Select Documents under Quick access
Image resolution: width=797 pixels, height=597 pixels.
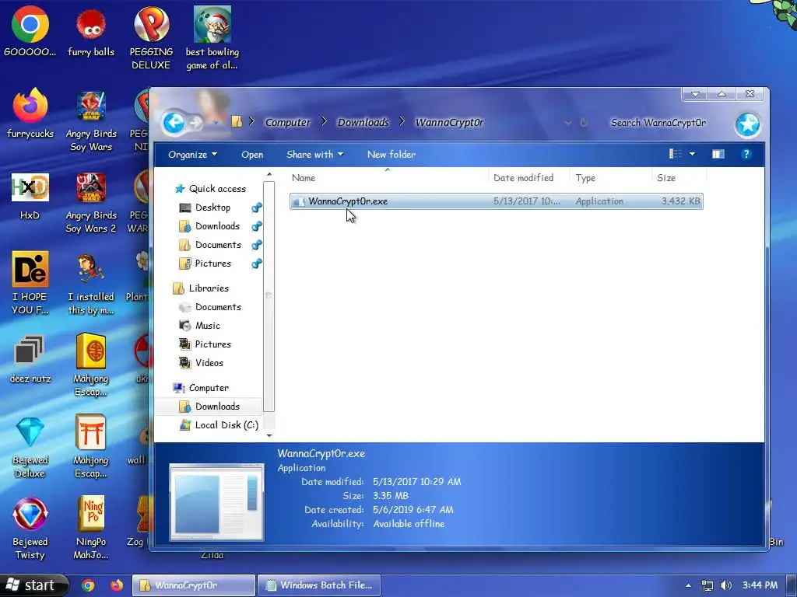tap(210, 245)
